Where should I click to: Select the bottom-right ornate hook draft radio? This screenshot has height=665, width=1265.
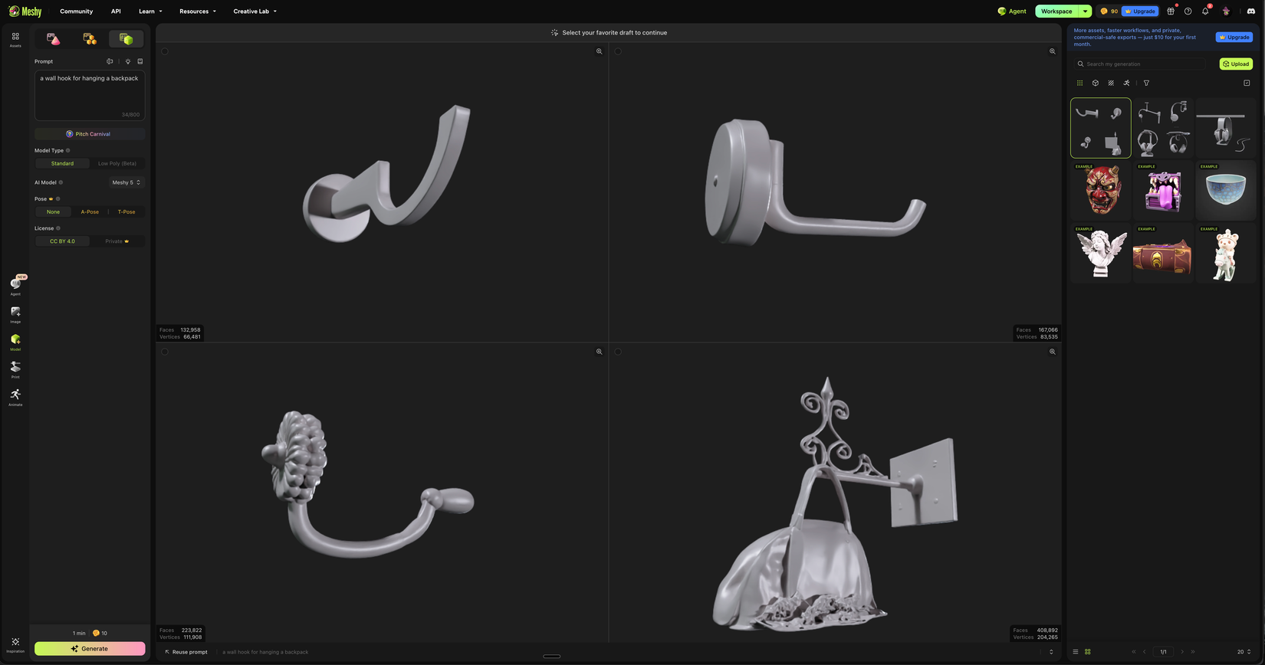coord(618,352)
